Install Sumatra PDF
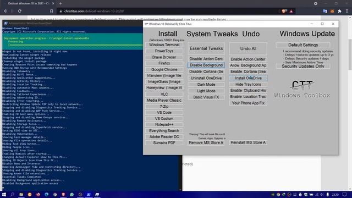Image resolution: width=352 pixels, height=198 pixels. click(164, 143)
